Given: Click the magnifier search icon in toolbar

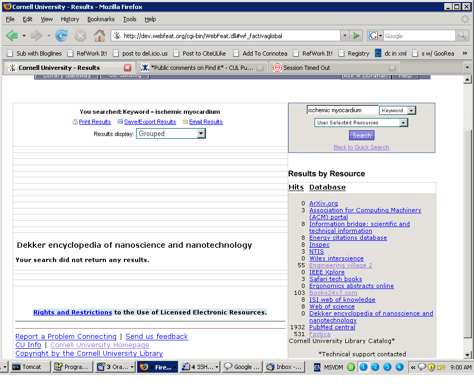Looking at the screenshot, I should pos(462,35).
